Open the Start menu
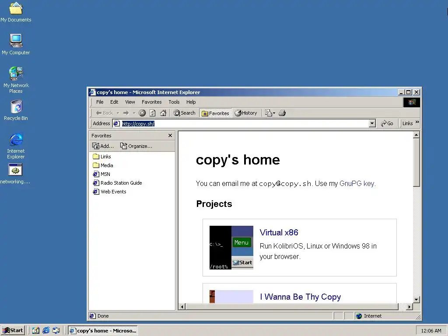The height and width of the screenshot is (336, 448). [x=13, y=331]
